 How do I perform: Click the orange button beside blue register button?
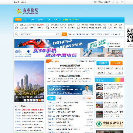pos(116,63)
